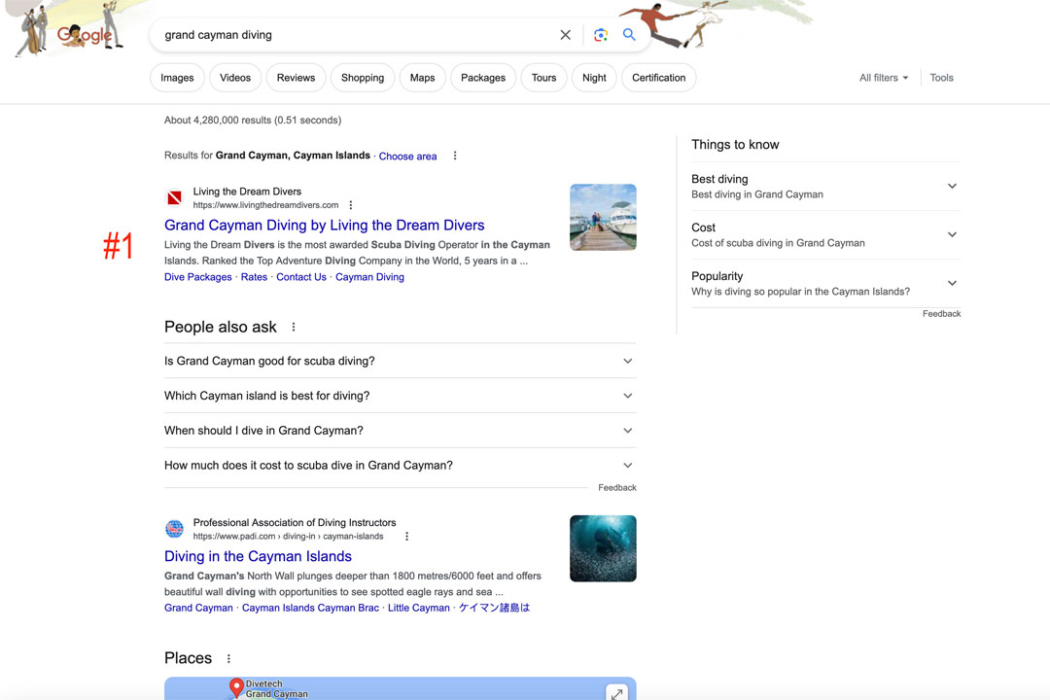Screen dimensions: 1050x700
Task: Click the Living the Dream Divers favicon
Action: 174,197
